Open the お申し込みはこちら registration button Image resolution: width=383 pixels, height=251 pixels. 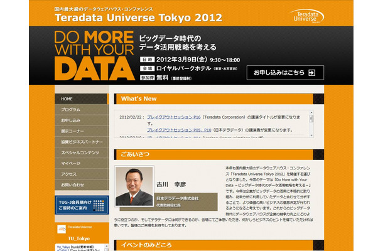pos(285,73)
